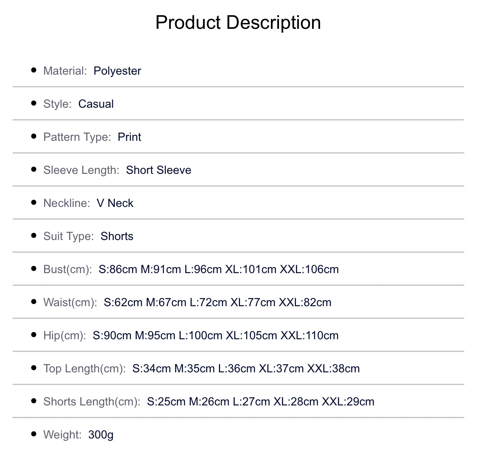
Task: Click the Bust(cm) label
Action: 67,269
